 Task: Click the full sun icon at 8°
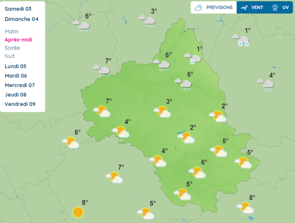point(78,212)
